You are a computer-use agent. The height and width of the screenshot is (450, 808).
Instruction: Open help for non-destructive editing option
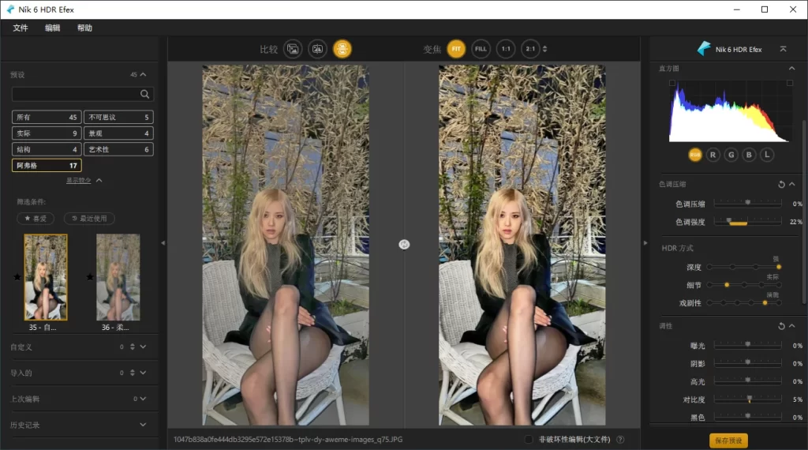click(620, 440)
